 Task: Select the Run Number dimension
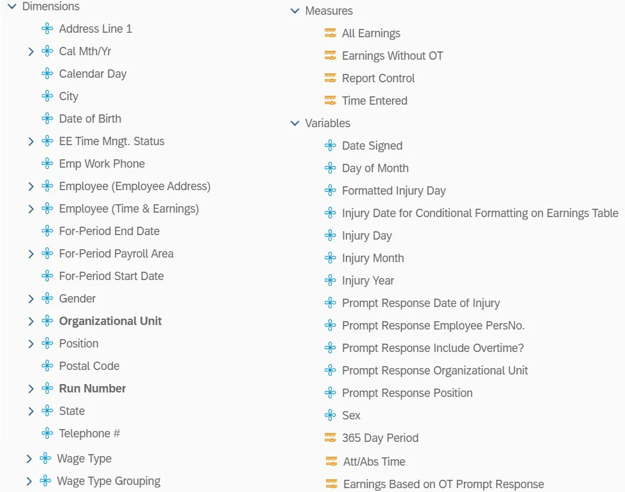[92, 389]
